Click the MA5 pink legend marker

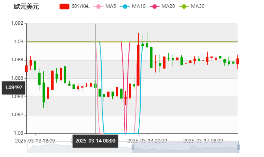(99, 7)
